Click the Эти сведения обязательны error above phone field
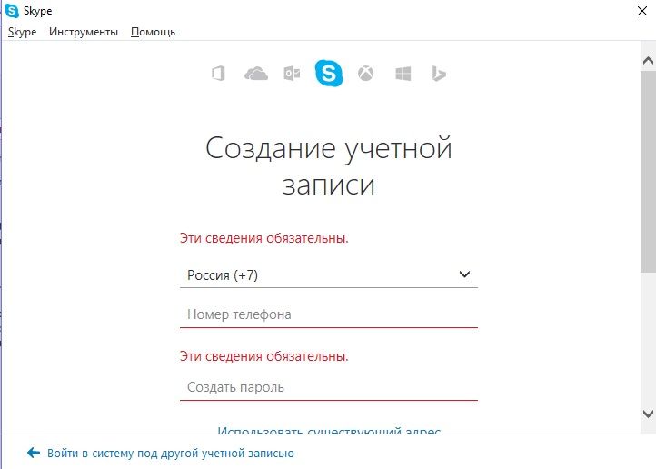Image resolution: width=656 pixels, height=469 pixels. (264, 238)
